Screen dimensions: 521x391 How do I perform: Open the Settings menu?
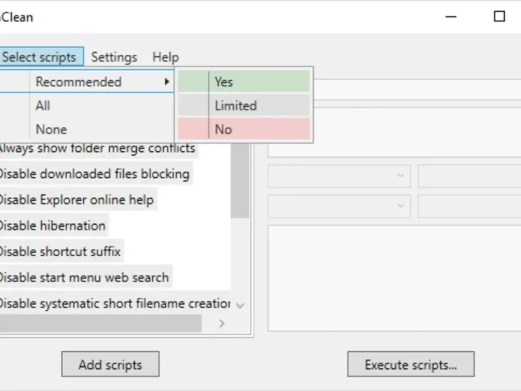[x=114, y=57]
